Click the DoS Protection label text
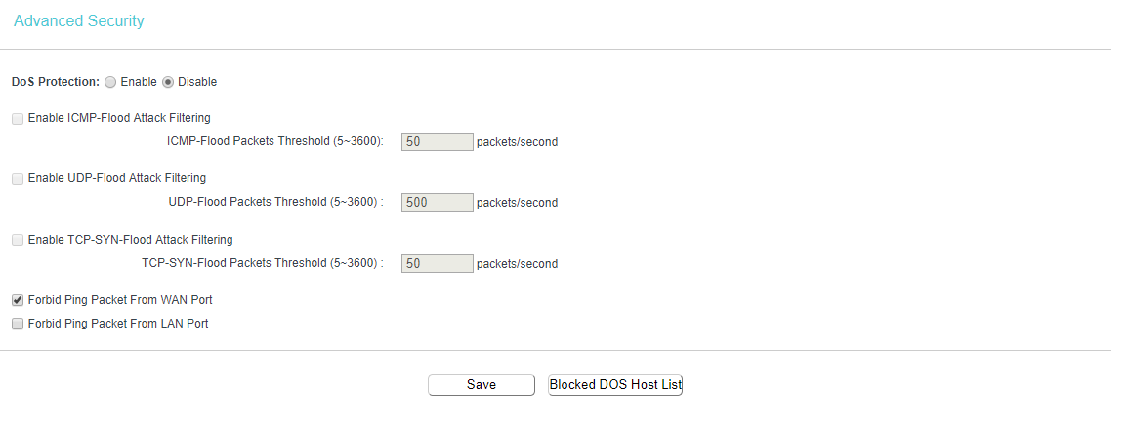 point(55,82)
